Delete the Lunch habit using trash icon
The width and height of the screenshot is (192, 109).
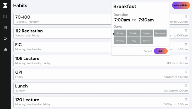click(x=186, y=85)
